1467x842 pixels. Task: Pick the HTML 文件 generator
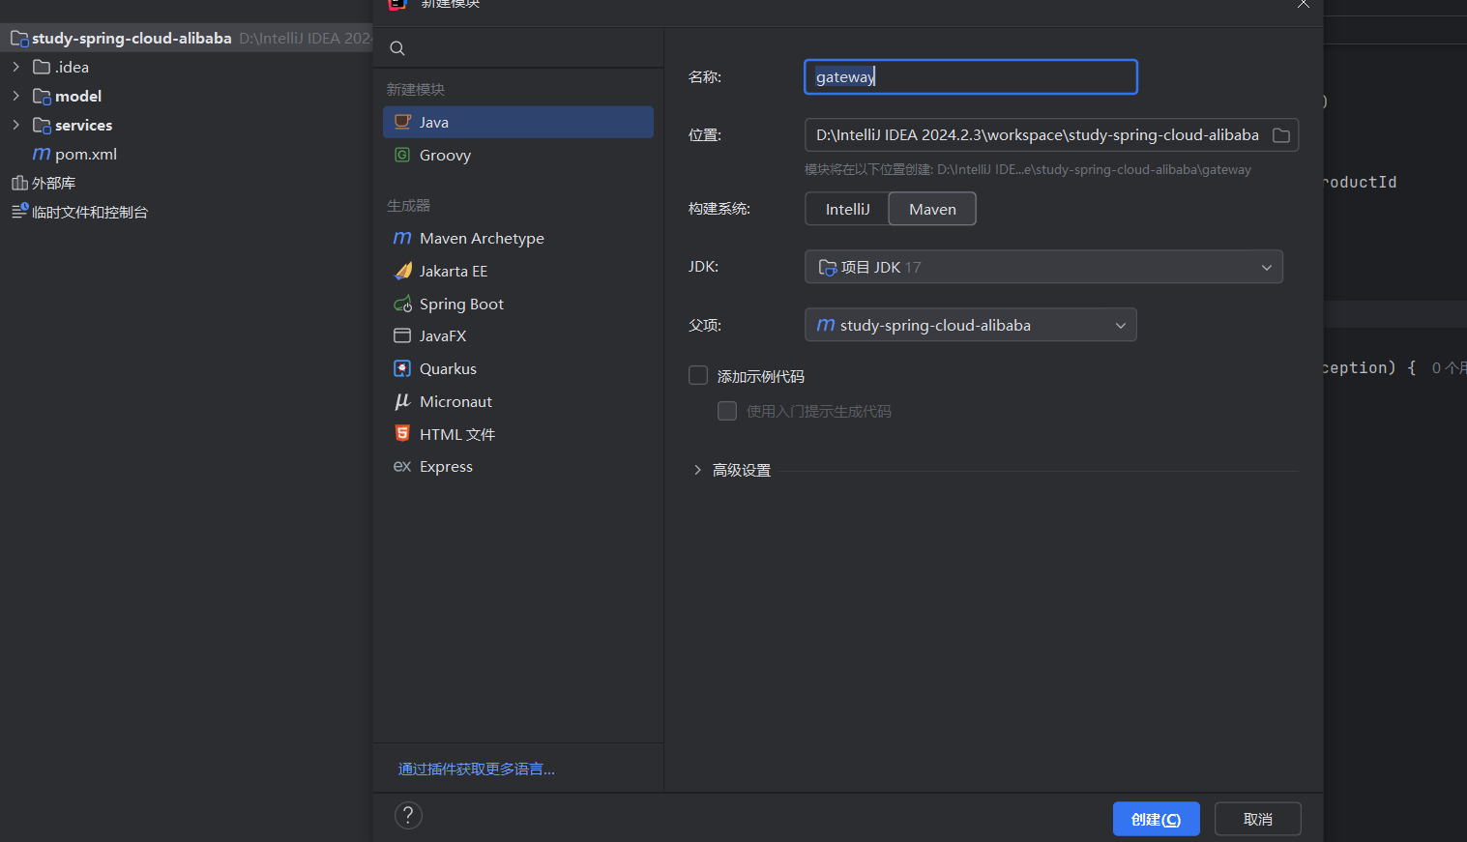[456, 434]
